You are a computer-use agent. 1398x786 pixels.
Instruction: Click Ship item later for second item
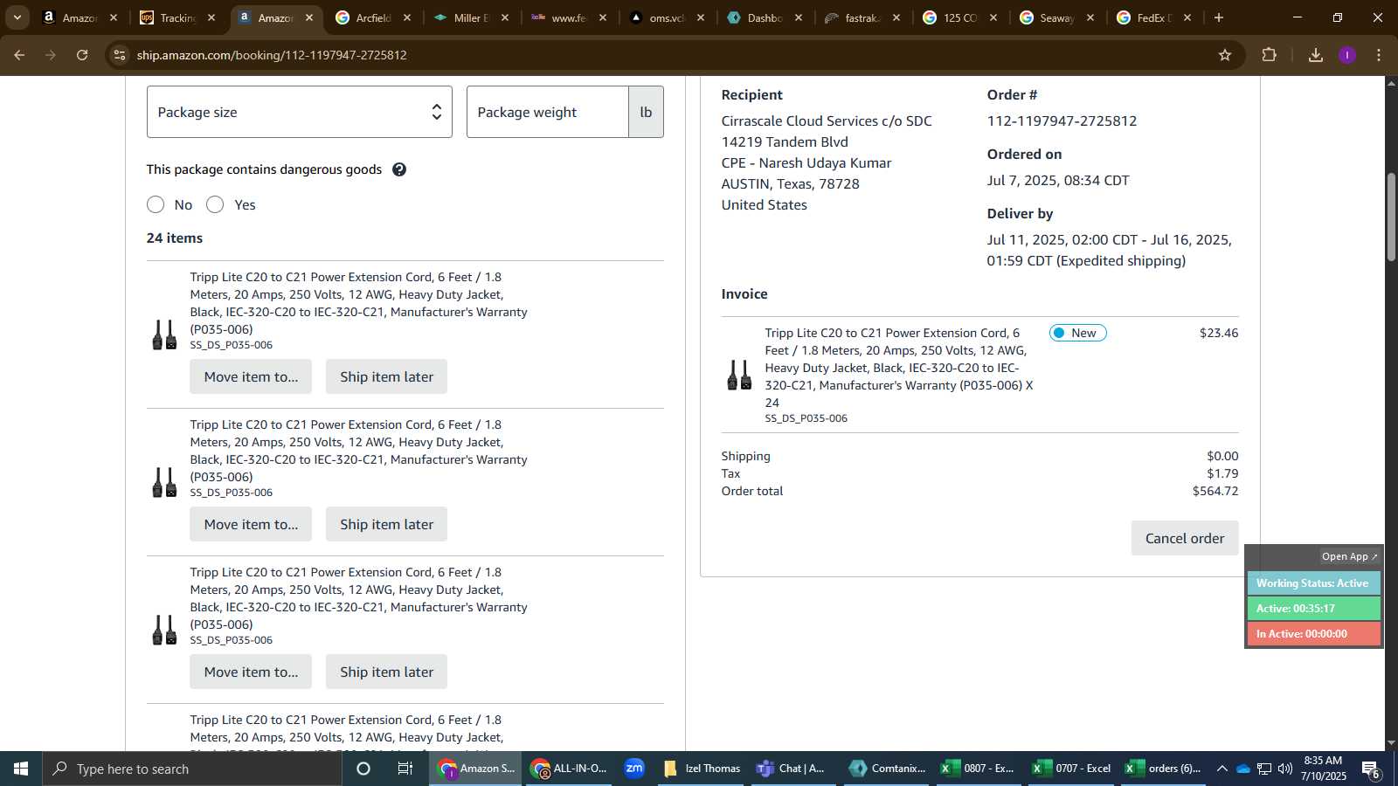tap(386, 524)
